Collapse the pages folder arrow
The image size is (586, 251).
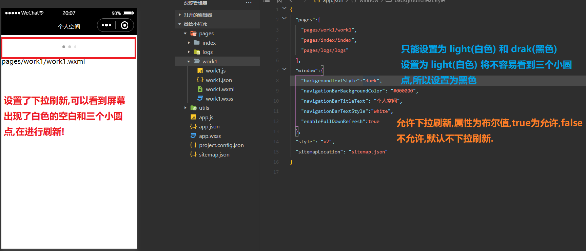click(x=185, y=34)
